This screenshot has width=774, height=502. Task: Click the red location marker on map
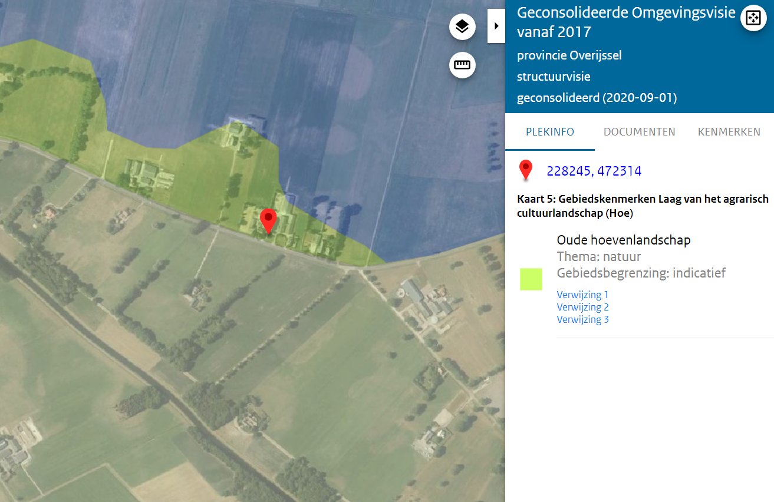tap(269, 220)
